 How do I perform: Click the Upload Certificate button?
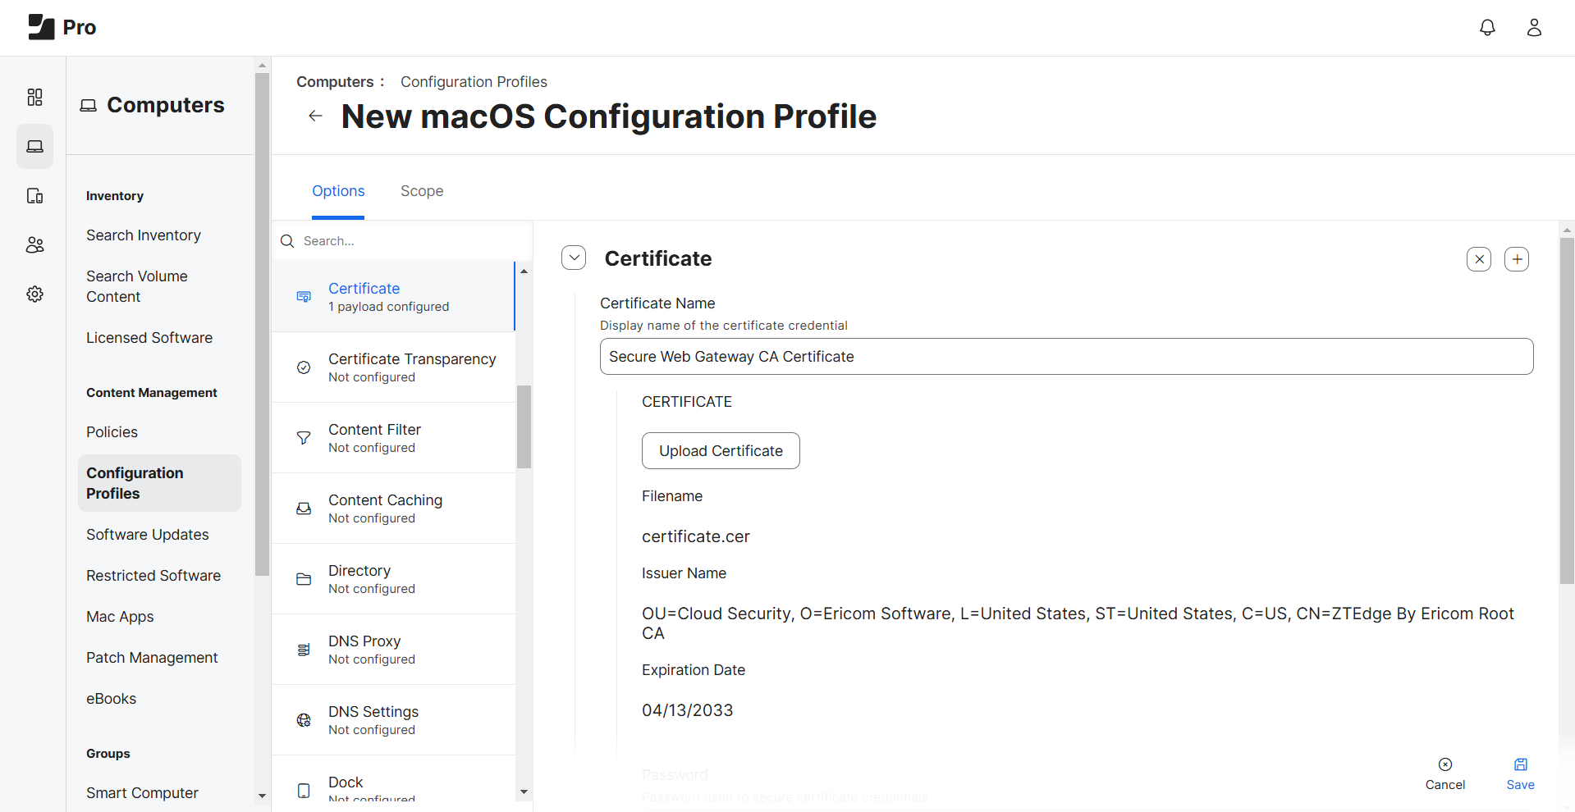(x=720, y=451)
